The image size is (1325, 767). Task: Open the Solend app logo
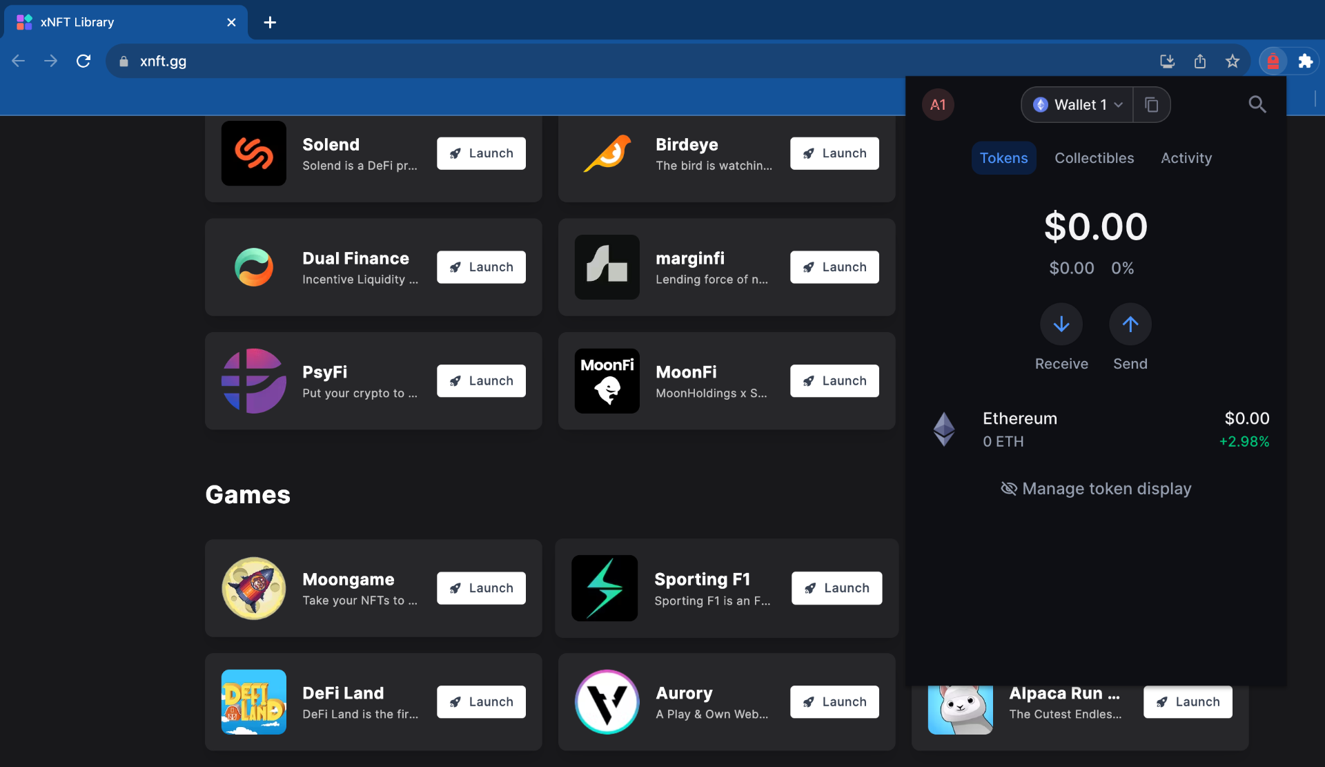(253, 153)
